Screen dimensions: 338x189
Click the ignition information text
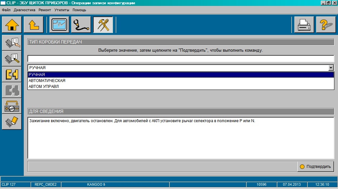click(142, 121)
